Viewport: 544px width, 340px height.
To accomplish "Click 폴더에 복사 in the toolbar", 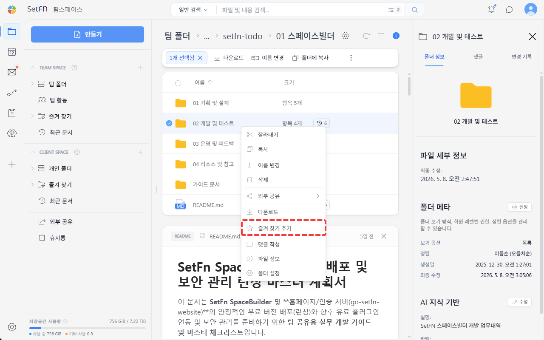I will (310, 58).
